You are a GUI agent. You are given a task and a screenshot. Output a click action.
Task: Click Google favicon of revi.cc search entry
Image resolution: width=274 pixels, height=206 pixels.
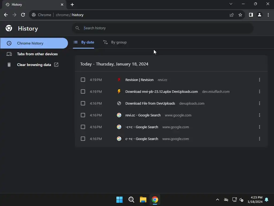[x=119, y=115]
